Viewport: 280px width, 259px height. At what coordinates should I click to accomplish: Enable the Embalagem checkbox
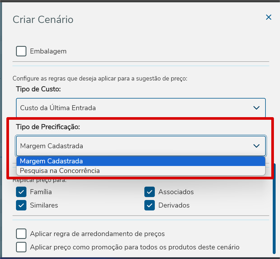click(21, 51)
